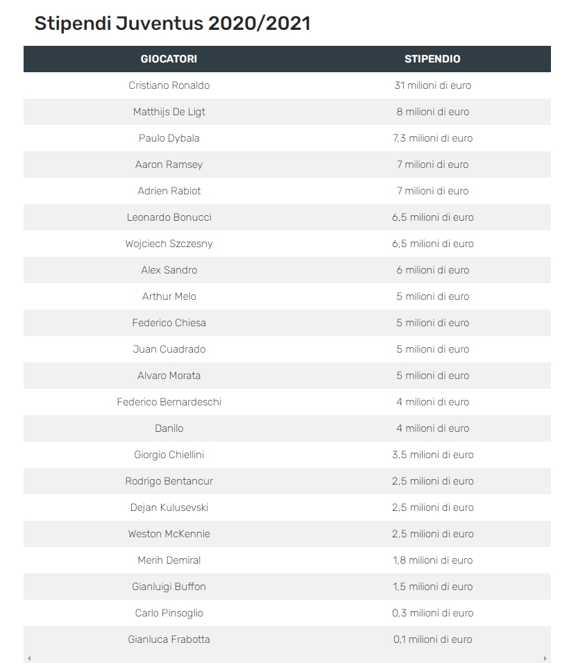Select the Matthijs De Ligt row
This screenshot has height=663, width=569.
click(x=287, y=112)
